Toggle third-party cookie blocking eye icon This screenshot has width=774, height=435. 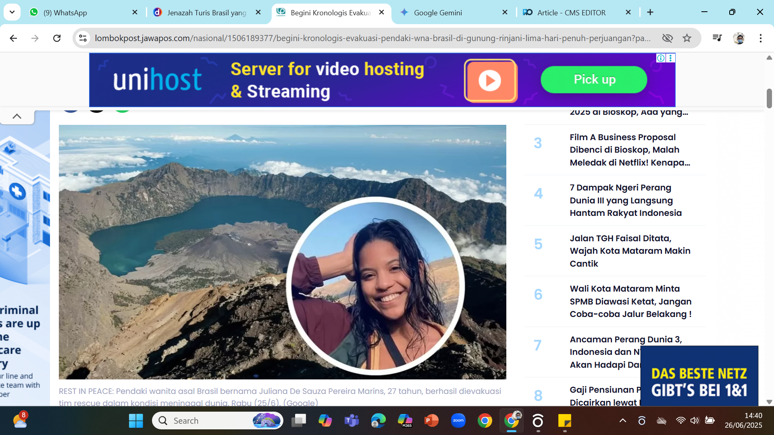(668, 38)
